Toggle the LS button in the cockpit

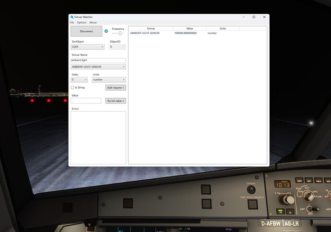click(x=290, y=212)
